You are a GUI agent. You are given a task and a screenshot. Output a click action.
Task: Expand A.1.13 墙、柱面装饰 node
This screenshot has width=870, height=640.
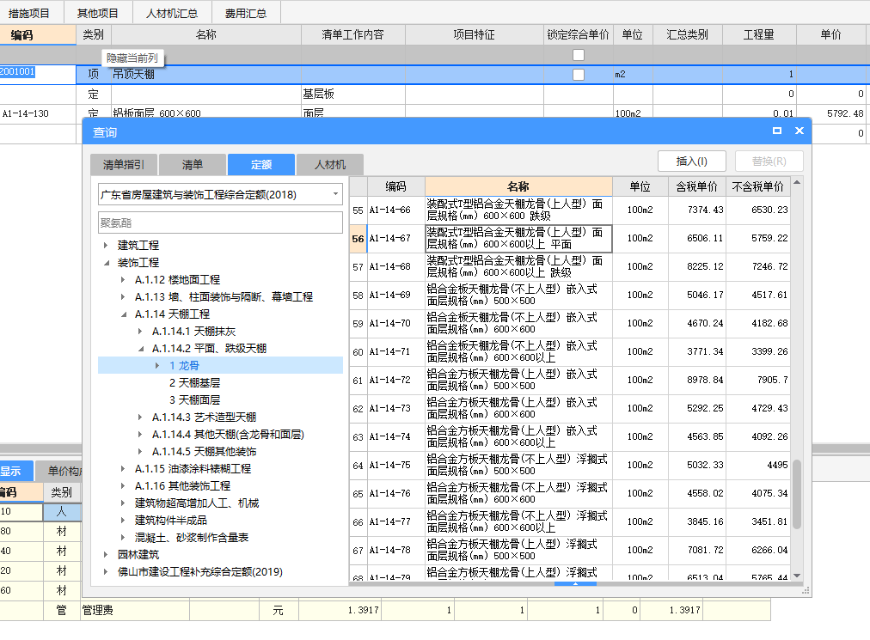(x=123, y=296)
